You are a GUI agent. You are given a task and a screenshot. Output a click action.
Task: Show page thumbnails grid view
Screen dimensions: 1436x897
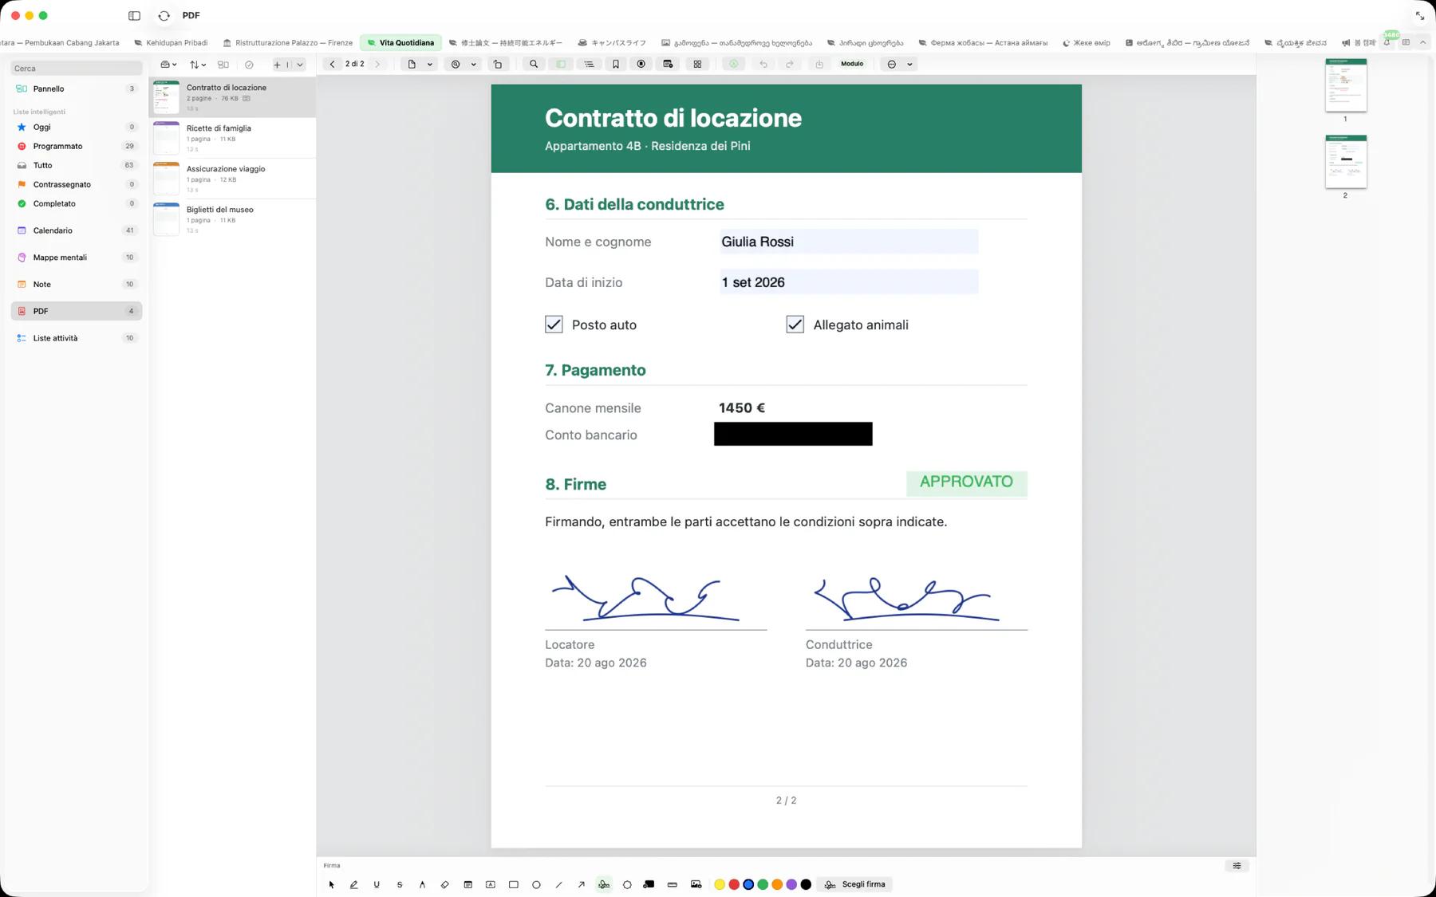[x=697, y=64]
